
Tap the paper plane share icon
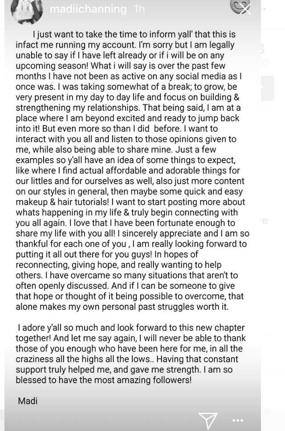[208, 421]
